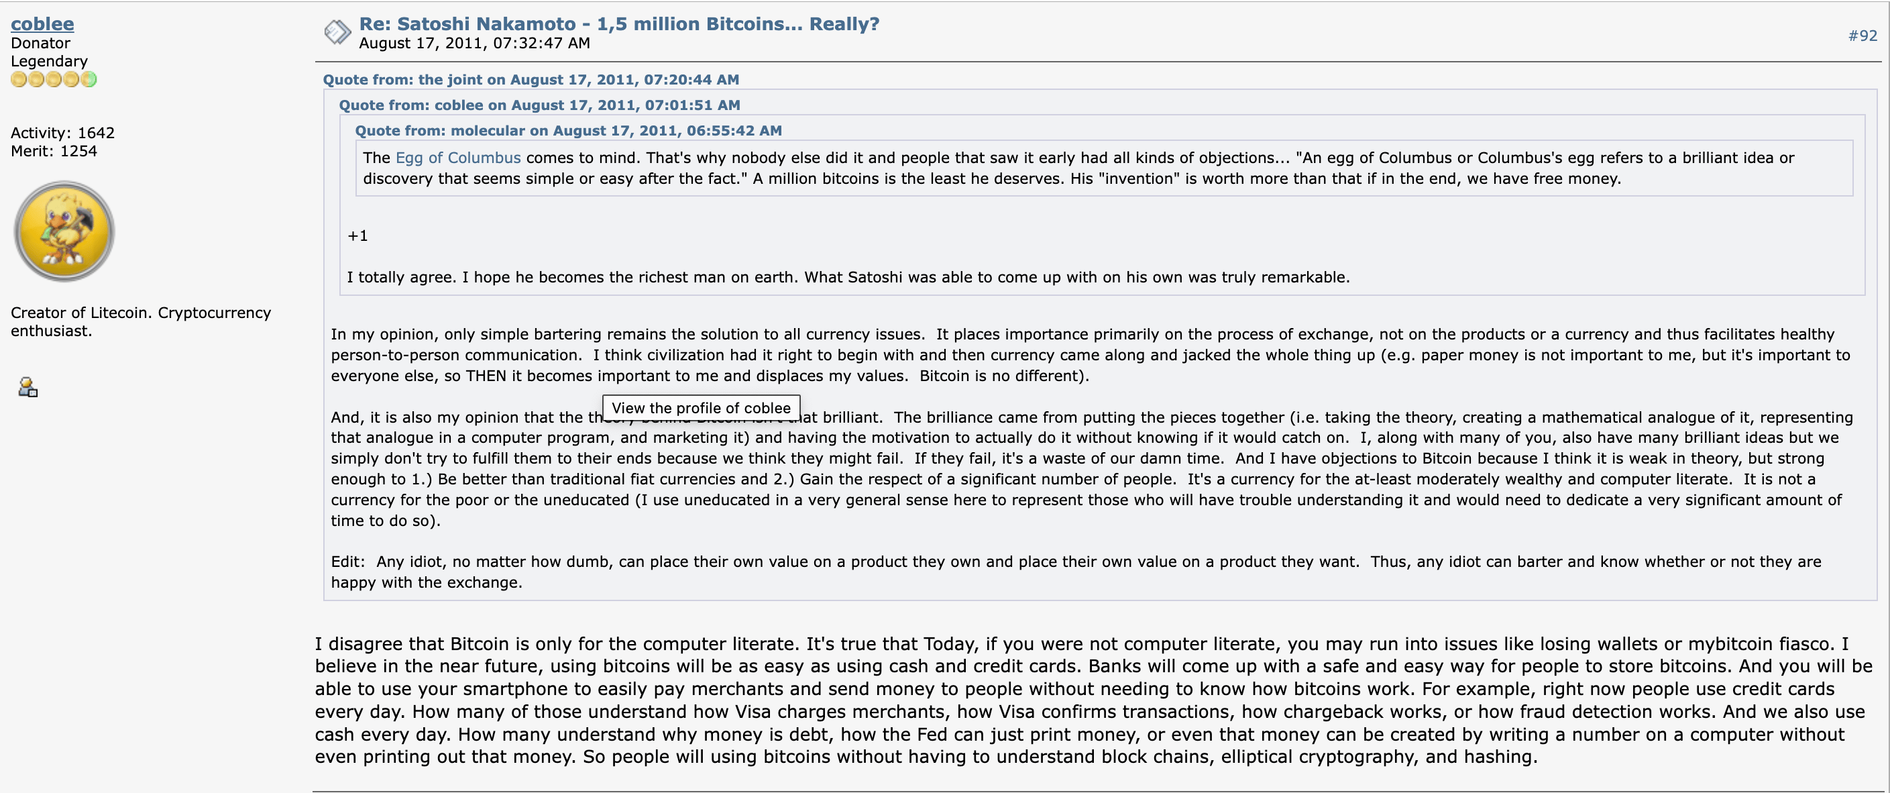
Task: Follow the quote link from the joint
Action: pos(531,79)
